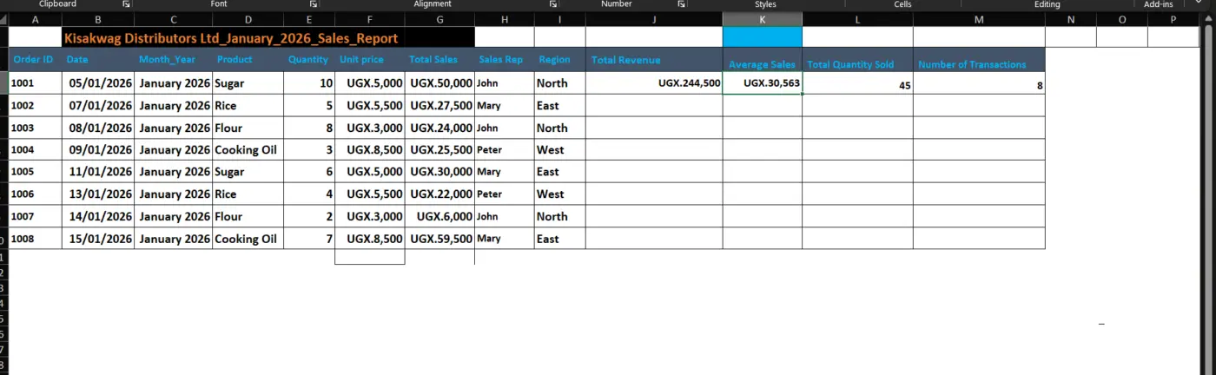Click the Peter sales rep in order 1004
This screenshot has width=1216, height=375.
[x=505, y=149]
